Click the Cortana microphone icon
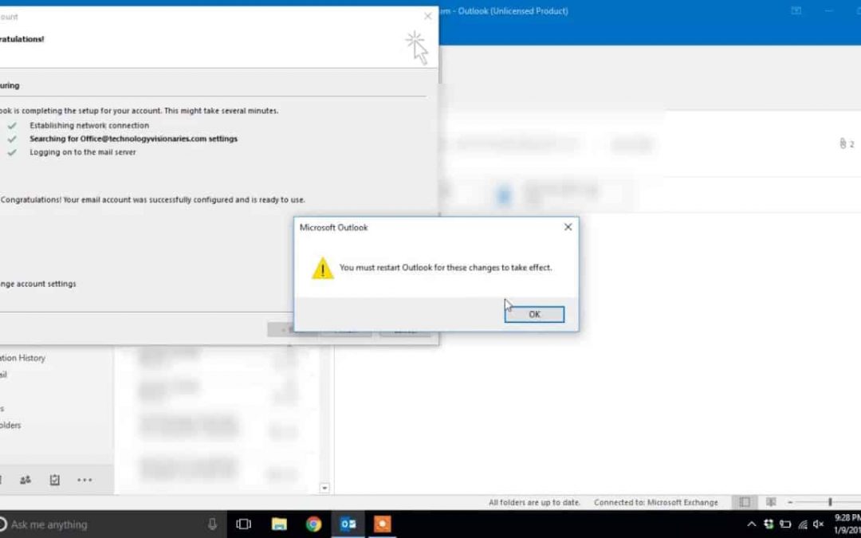Screen dimensions: 861x538 coord(213,524)
